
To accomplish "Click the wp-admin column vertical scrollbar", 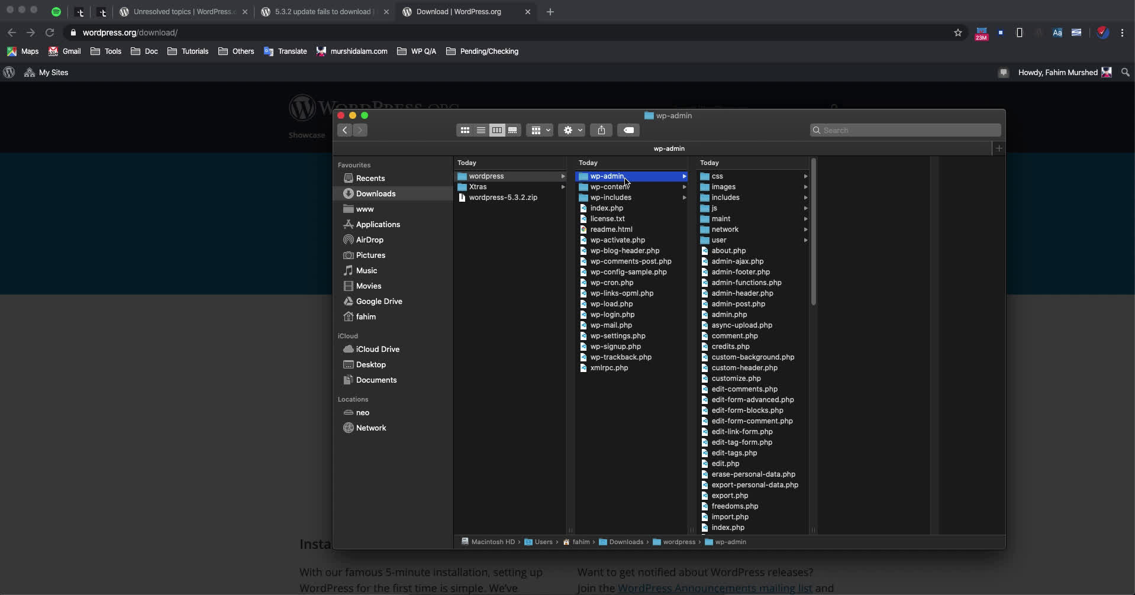I will pos(814,232).
